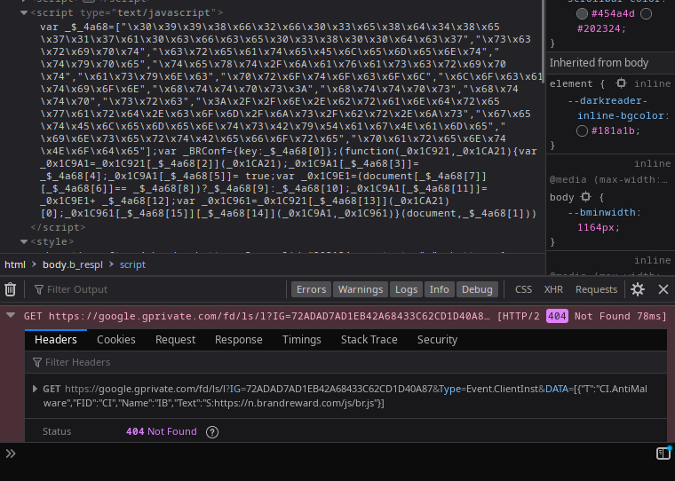Click the 404 status badge
Image resolution: width=675 pixels, height=481 pixels.
click(x=557, y=316)
